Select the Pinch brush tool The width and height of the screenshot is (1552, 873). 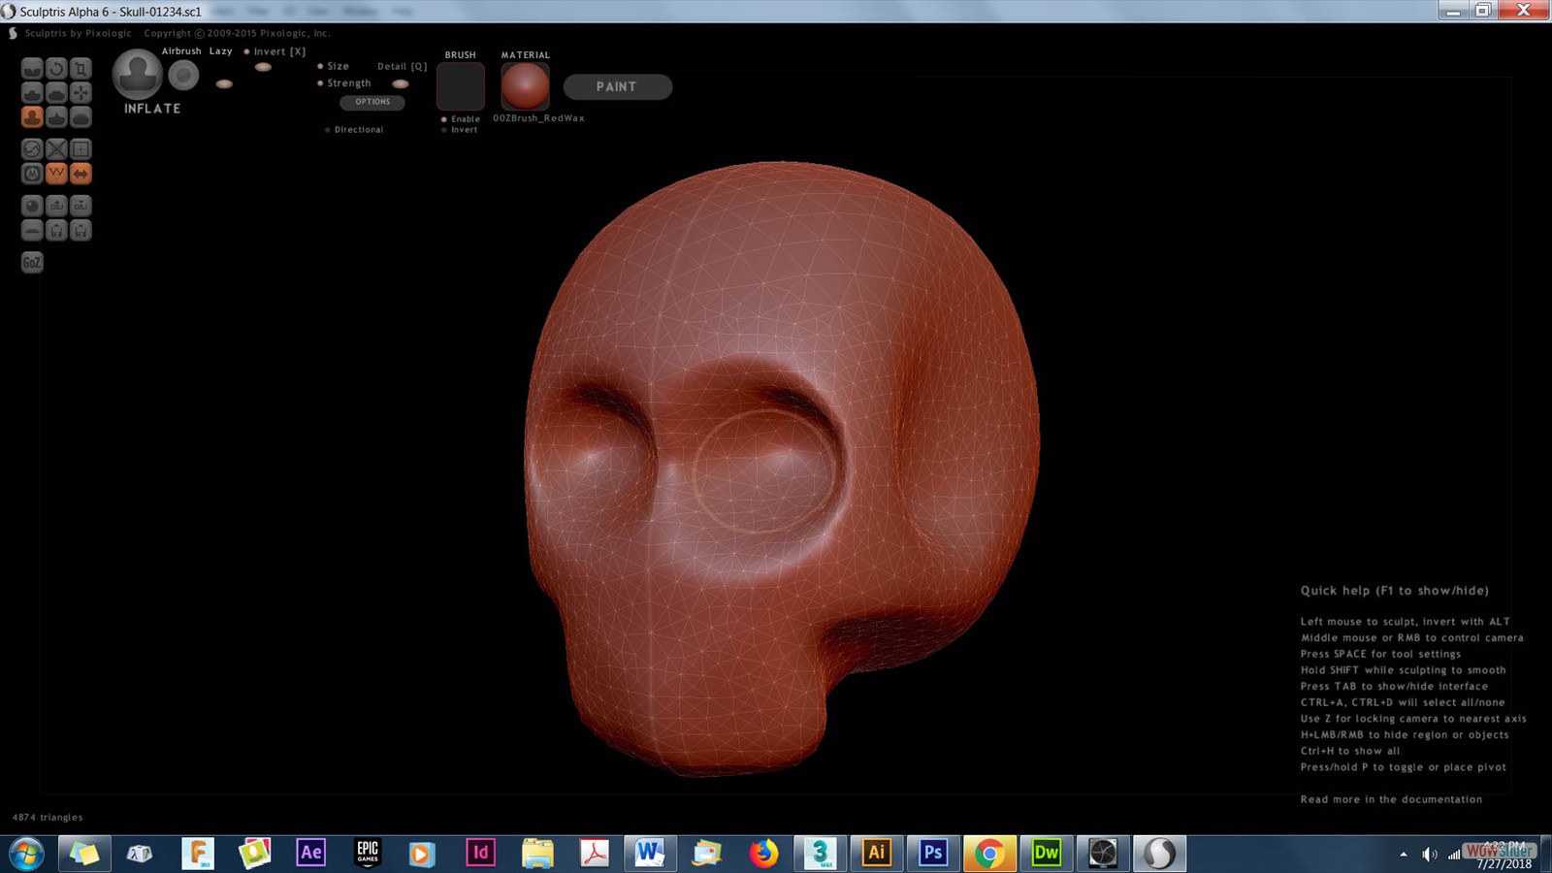(56, 117)
